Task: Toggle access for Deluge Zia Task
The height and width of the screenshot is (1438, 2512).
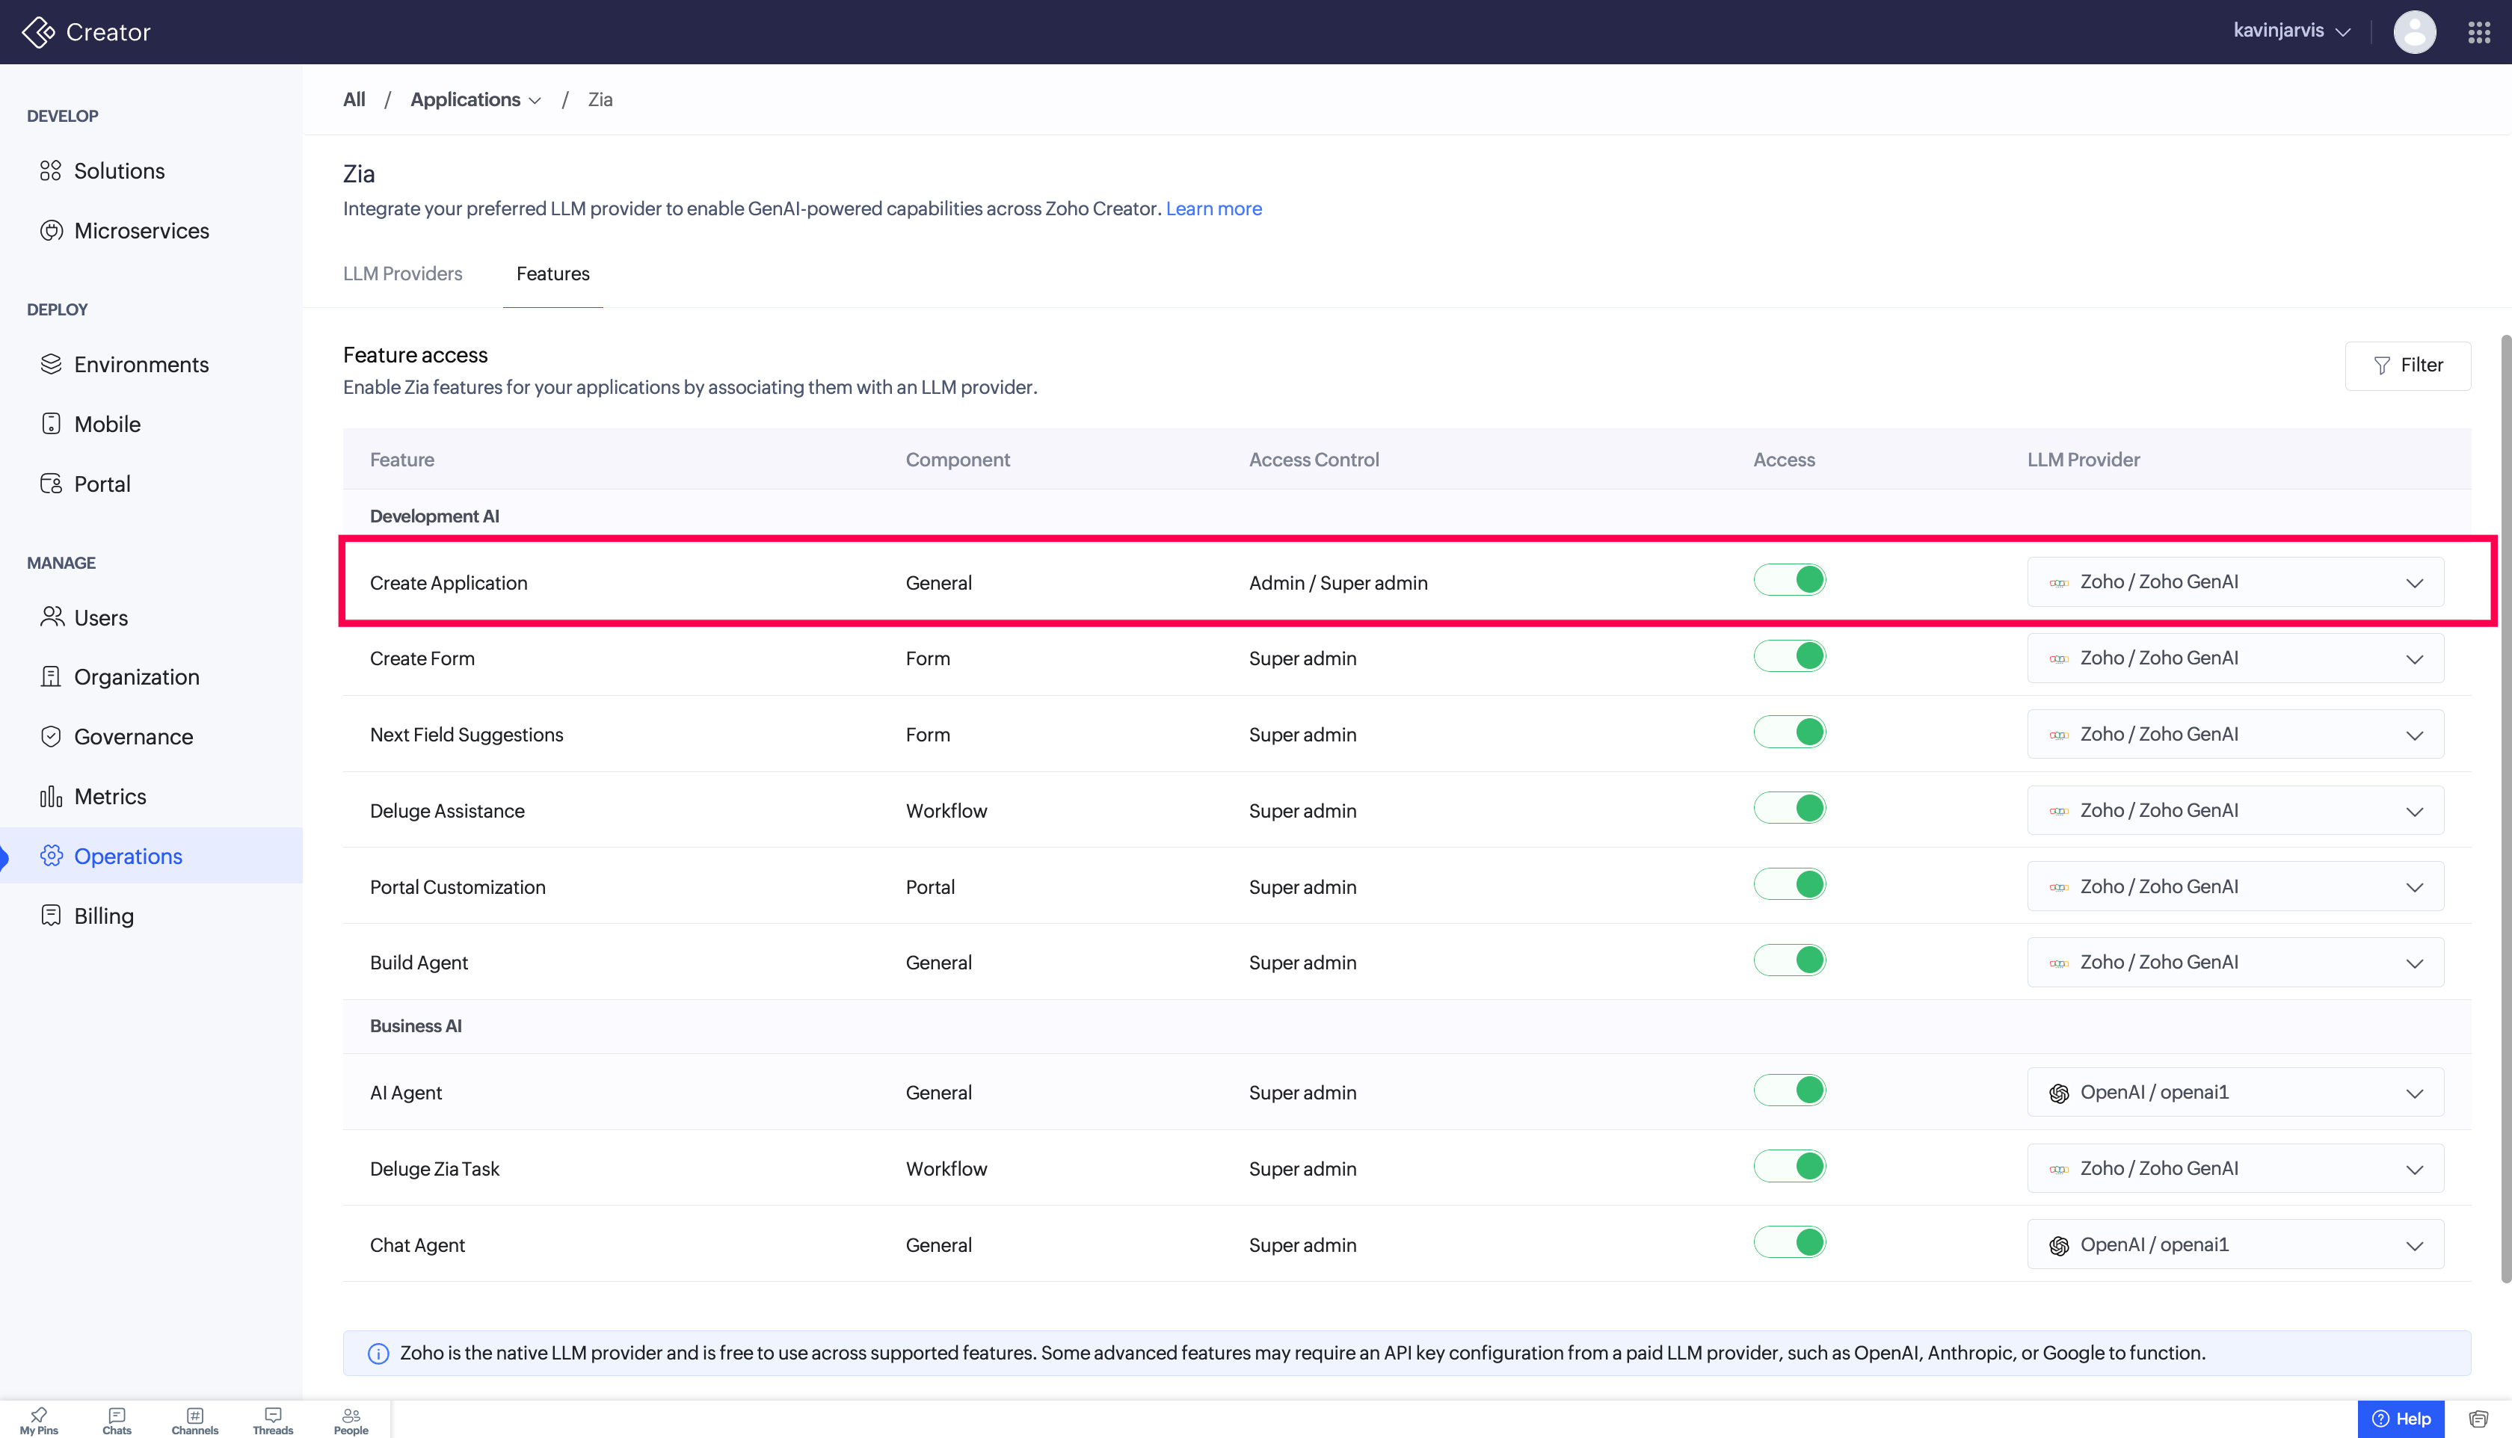Action: tap(1790, 1167)
